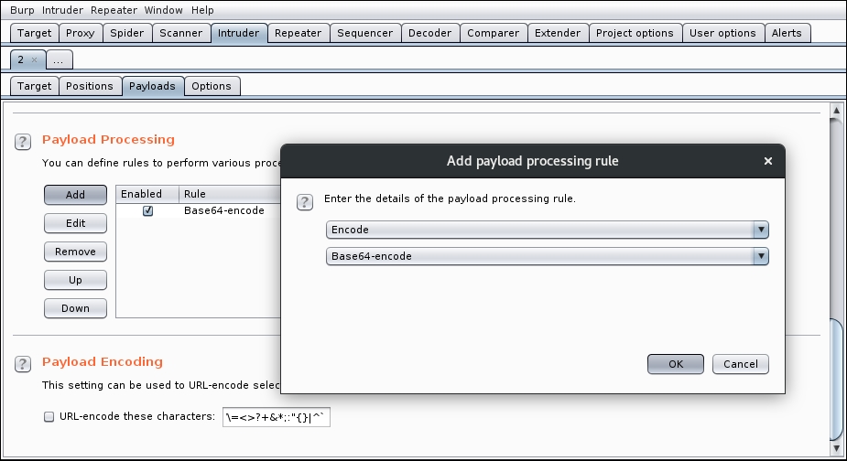Click scrollbar down arrow
Screen dimensions: 847x461
836,448
